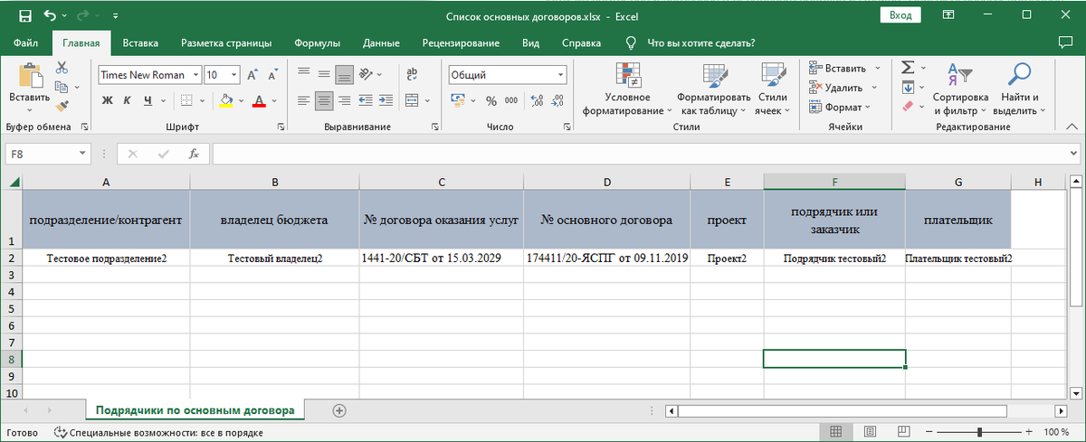Screen dimensions: 1086x442
Task: Open the Вставка ribbon tab
Action: [140, 42]
